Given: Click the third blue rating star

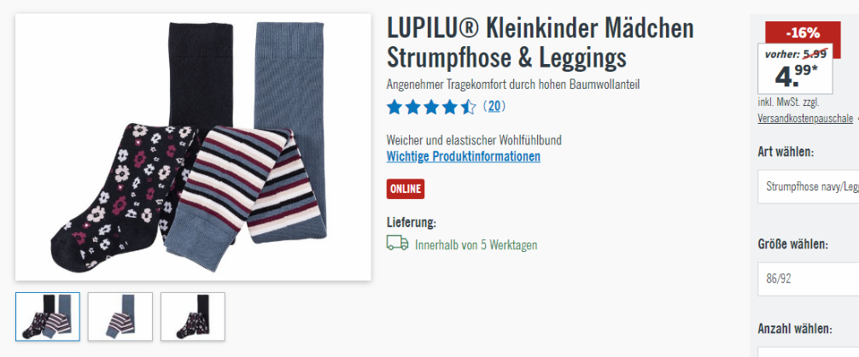Looking at the screenshot, I should click(431, 107).
